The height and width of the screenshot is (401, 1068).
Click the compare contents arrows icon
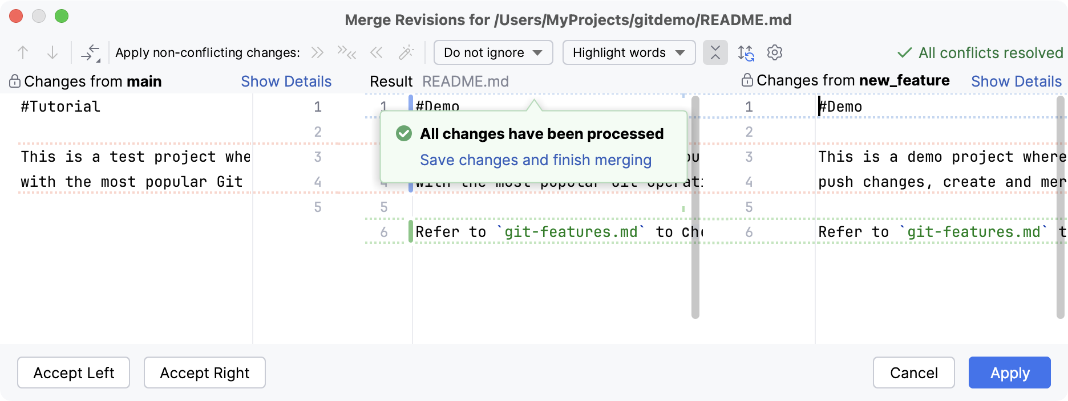(x=91, y=53)
